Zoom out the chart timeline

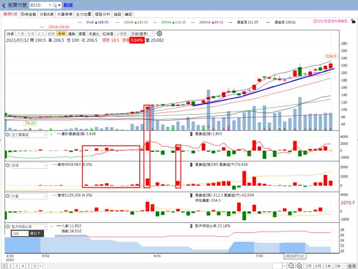pos(291,266)
